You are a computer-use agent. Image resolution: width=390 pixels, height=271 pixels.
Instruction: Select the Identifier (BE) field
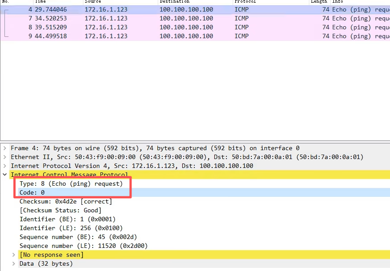pyautogui.click(x=67, y=219)
